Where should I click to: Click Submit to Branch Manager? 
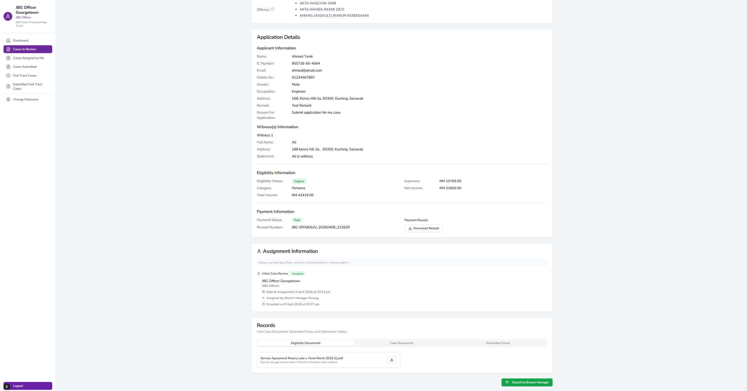coord(527,383)
